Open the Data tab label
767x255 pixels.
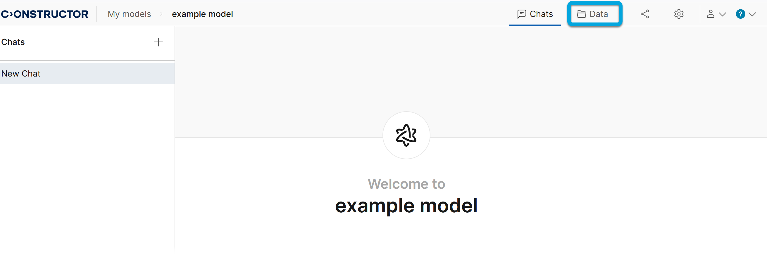point(599,14)
